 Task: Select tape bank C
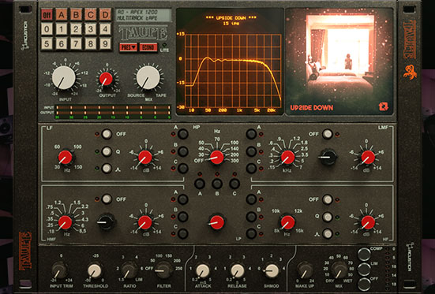coord(91,14)
